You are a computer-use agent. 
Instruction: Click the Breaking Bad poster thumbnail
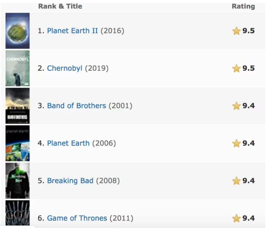[18, 181]
